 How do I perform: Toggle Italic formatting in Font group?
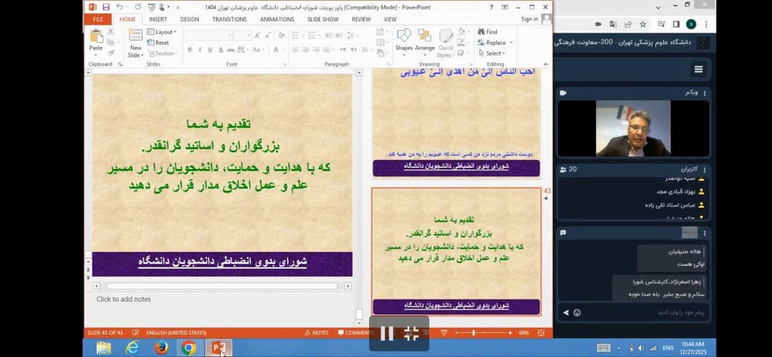click(199, 49)
